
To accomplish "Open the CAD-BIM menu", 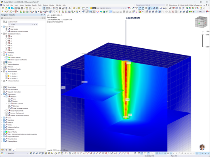I will (x=59, y=5).
